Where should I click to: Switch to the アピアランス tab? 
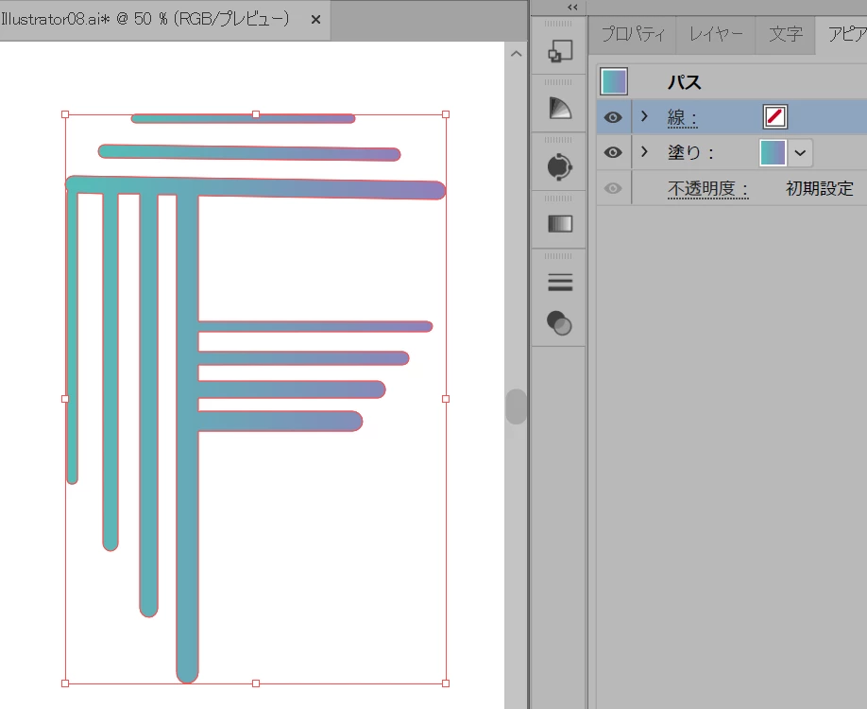click(843, 34)
